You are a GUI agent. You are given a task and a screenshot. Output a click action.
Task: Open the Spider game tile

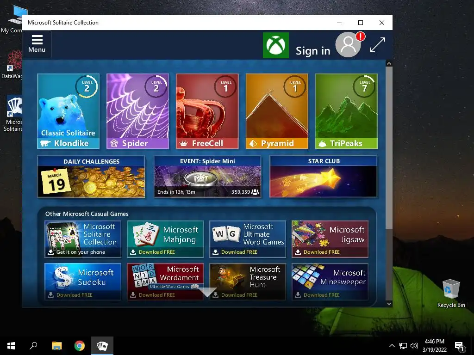(x=137, y=111)
